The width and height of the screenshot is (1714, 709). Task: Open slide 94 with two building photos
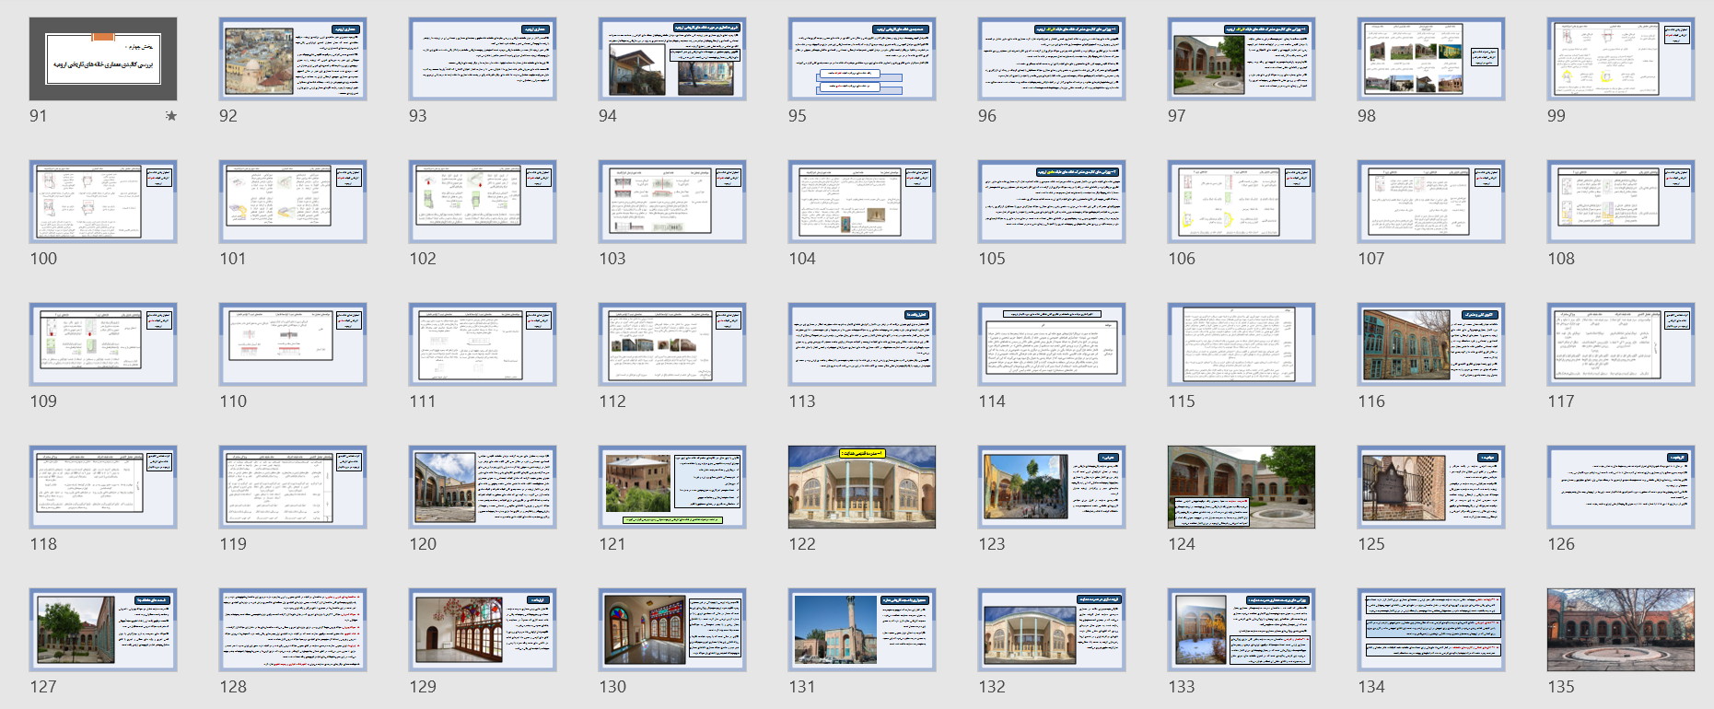672,59
